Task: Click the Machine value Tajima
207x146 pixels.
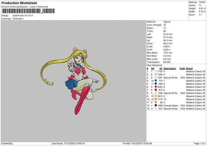Action: (167, 22)
